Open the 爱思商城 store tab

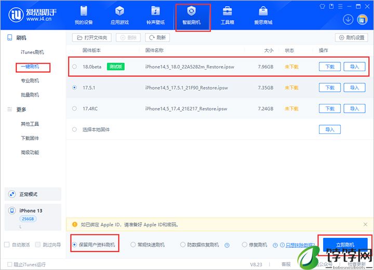pos(263,16)
